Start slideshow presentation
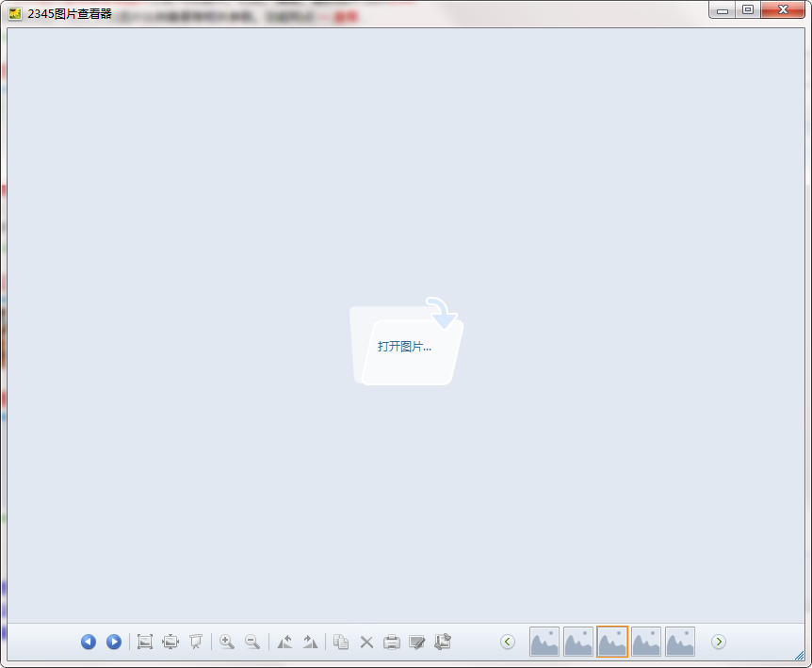This screenshot has width=812, height=668. [x=196, y=642]
